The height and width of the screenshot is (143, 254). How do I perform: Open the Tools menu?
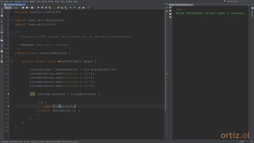pyautogui.click(x=63, y=2)
